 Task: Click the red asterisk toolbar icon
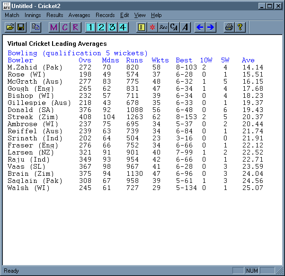tap(152, 27)
